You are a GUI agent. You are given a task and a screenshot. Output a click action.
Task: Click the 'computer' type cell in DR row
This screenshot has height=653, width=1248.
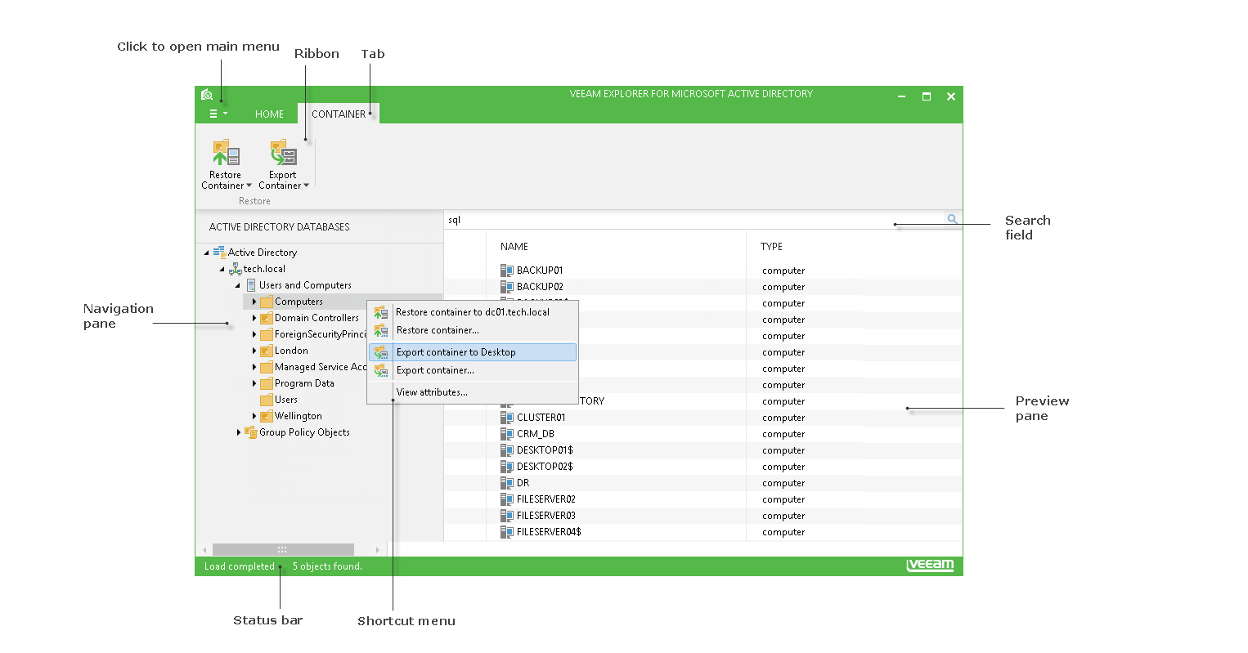(783, 483)
